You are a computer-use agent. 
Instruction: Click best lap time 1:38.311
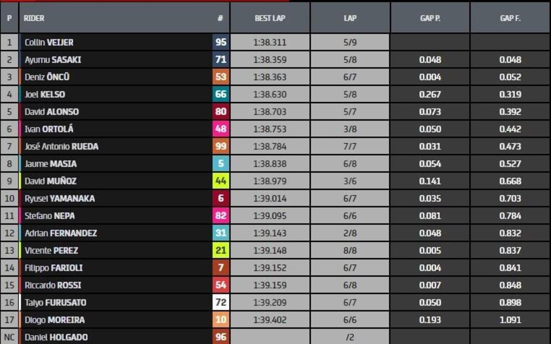point(270,42)
